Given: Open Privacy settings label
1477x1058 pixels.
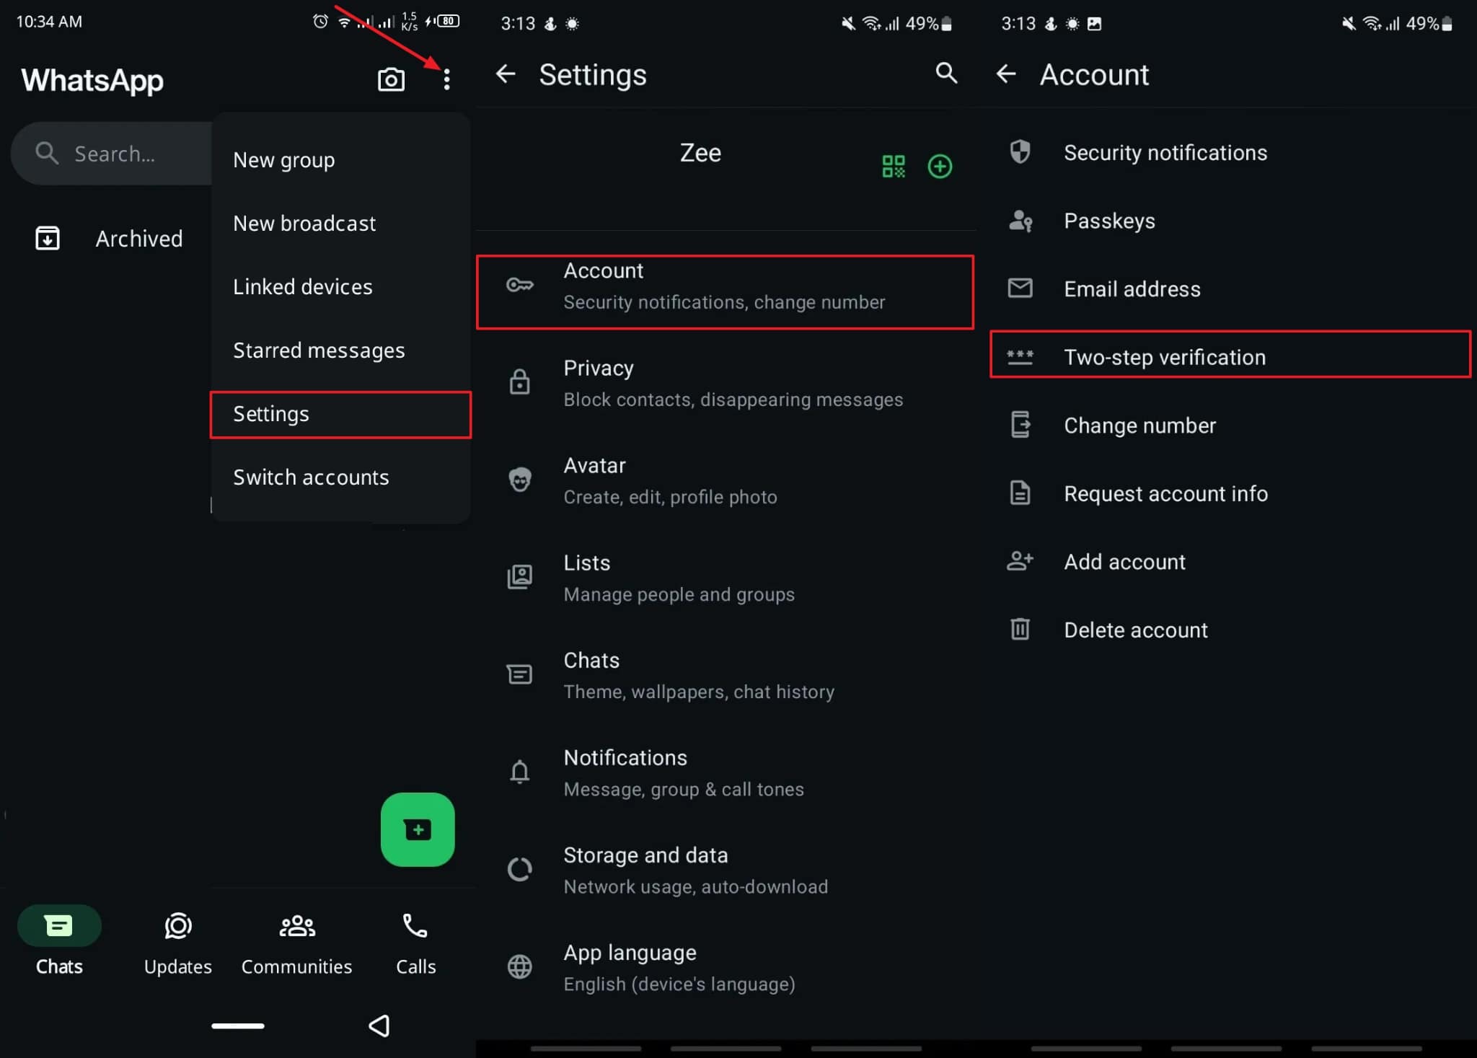Looking at the screenshot, I should [598, 368].
